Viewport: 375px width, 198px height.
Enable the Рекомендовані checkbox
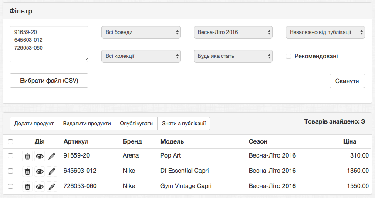[288, 56]
